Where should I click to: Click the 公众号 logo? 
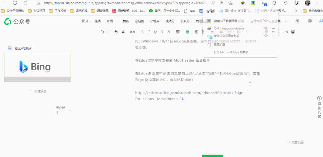coord(17,21)
